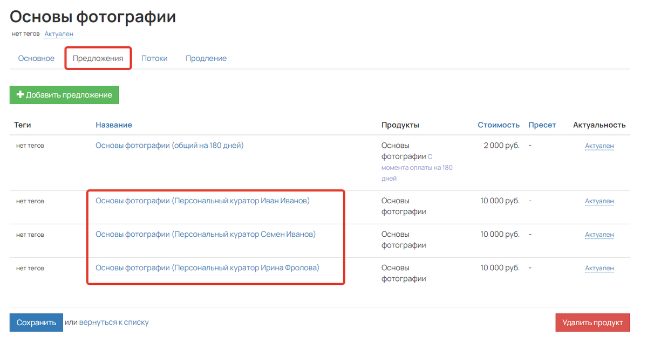Click the Основы фотографии page heading

click(93, 17)
